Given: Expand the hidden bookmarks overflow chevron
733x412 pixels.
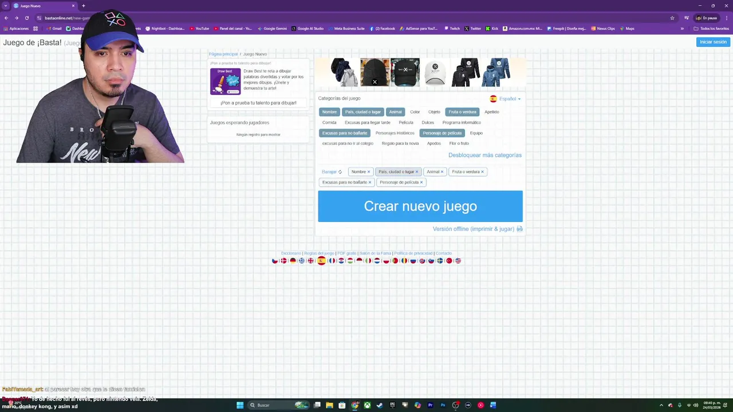Looking at the screenshot, I should [682, 29].
